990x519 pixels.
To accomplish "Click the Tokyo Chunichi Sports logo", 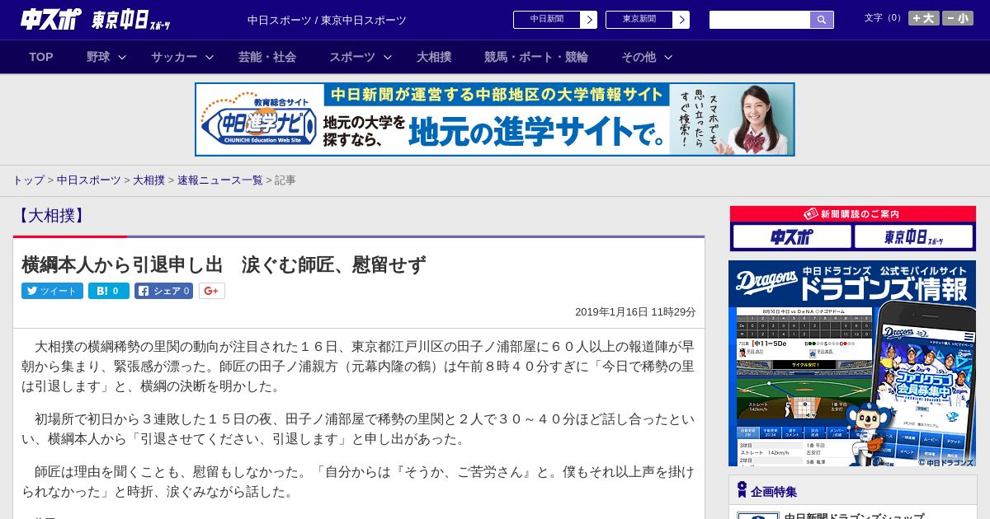I will pos(131,20).
